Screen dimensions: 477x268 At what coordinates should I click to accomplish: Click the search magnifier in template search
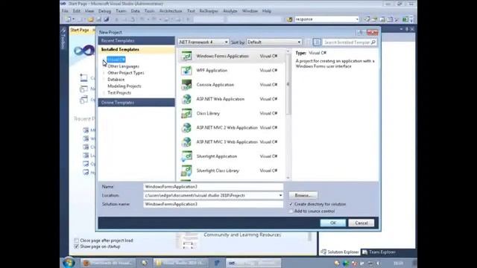tap(373, 42)
